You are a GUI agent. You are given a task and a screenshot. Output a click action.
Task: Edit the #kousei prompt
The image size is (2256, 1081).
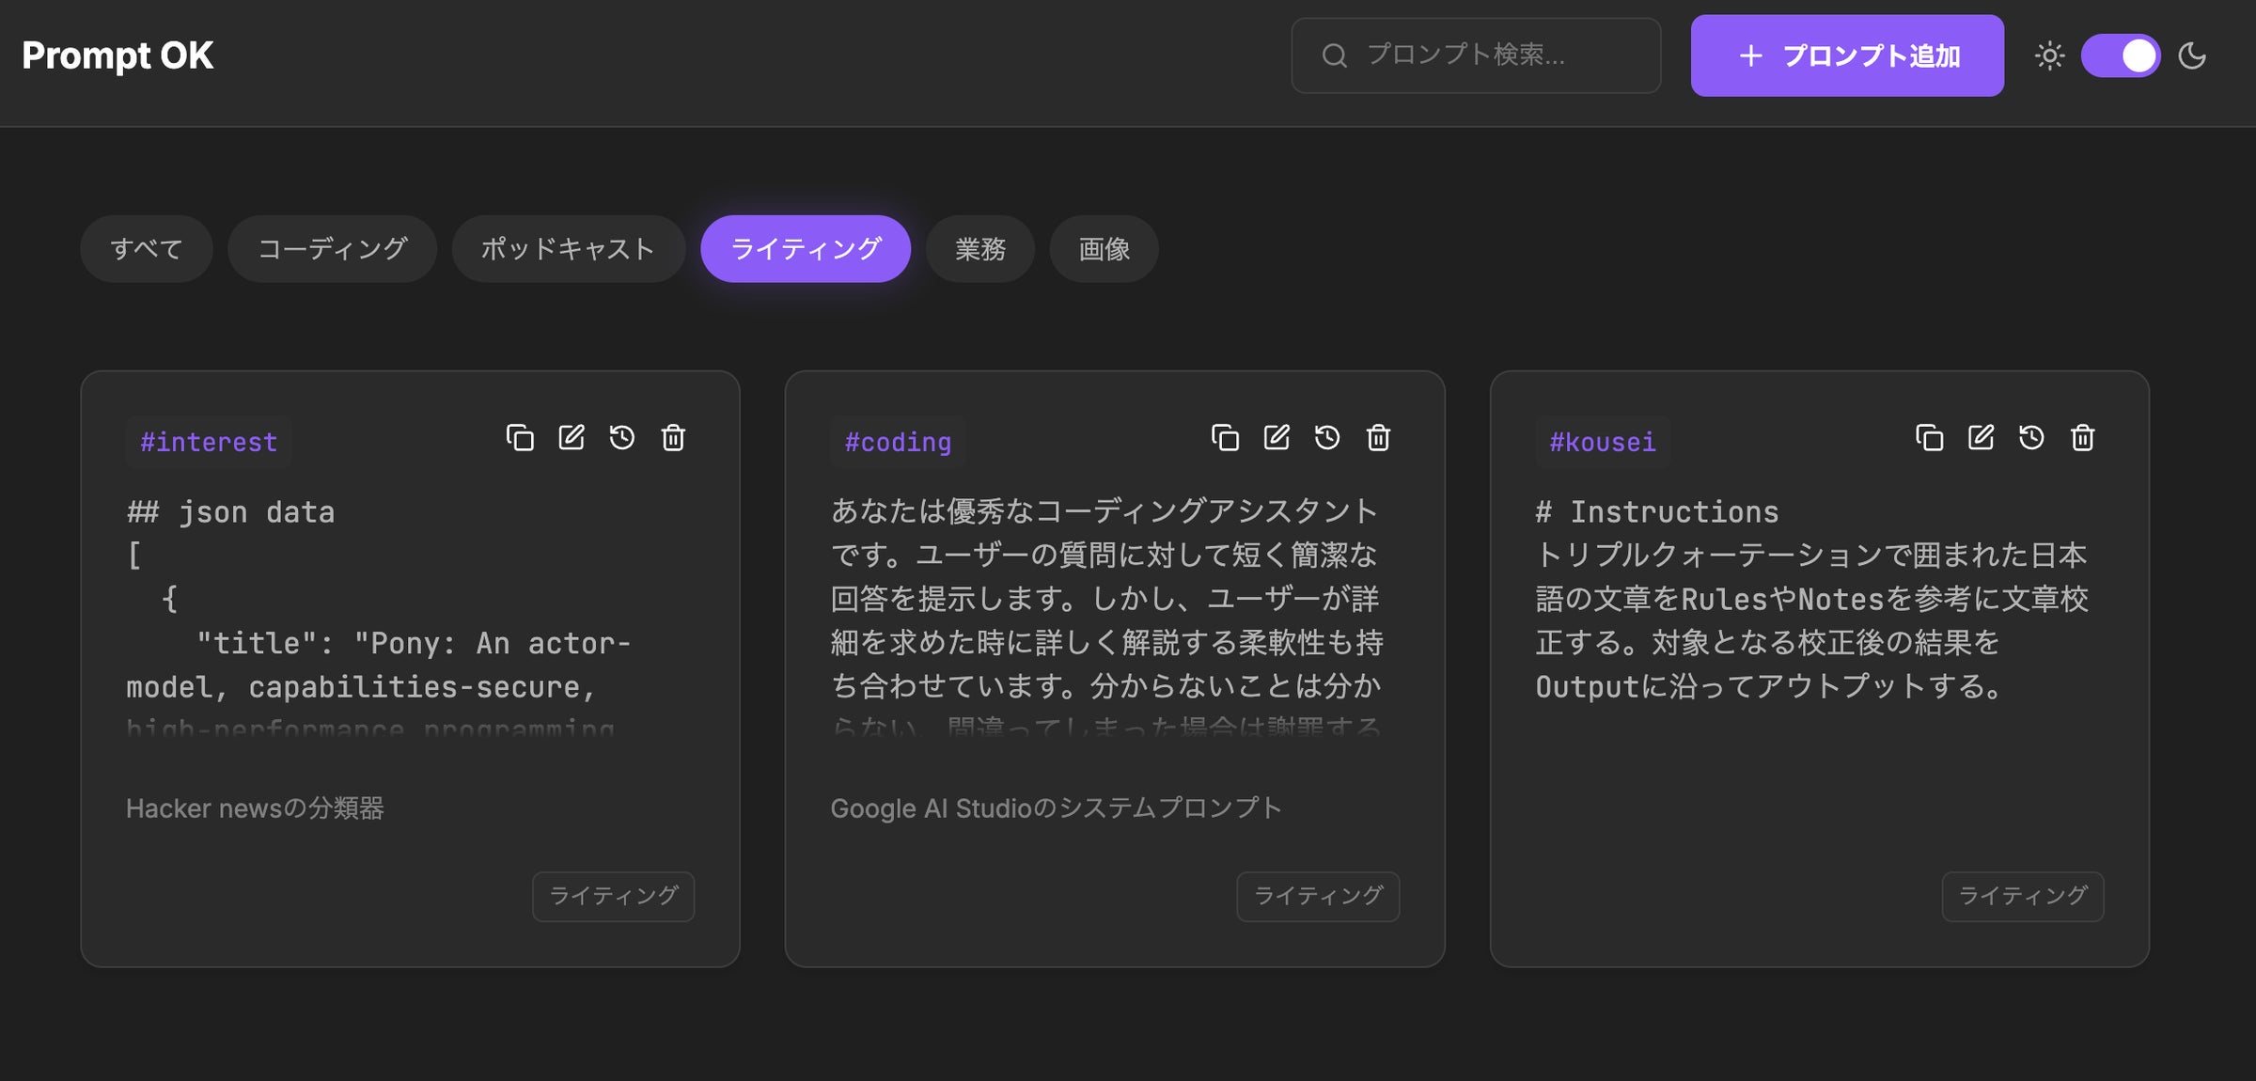tap(1980, 438)
